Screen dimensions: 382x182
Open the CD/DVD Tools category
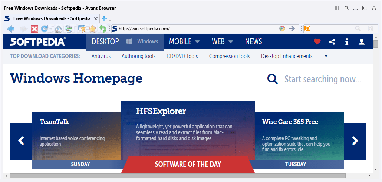182,56
